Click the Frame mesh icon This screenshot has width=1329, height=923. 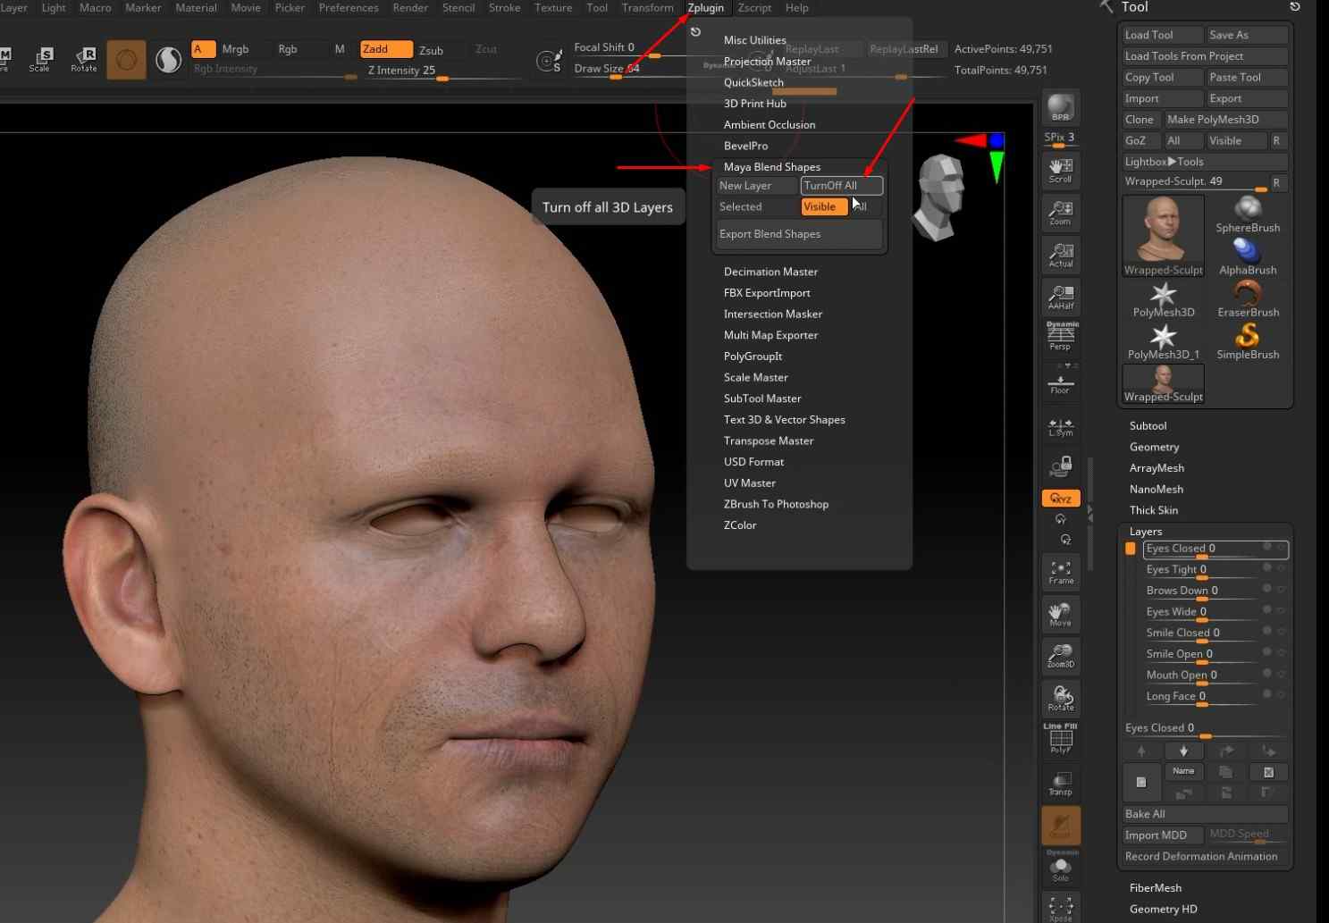click(x=1061, y=572)
